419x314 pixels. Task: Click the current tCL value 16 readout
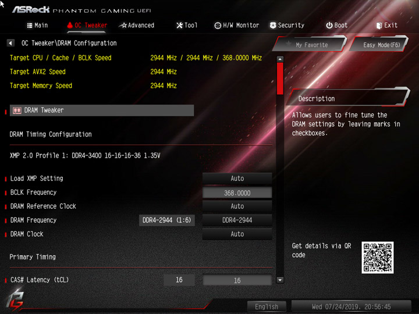(x=179, y=280)
